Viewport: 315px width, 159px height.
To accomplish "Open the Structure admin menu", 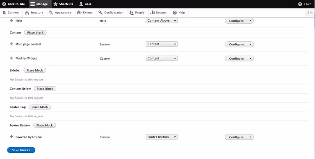I will coord(34,13).
